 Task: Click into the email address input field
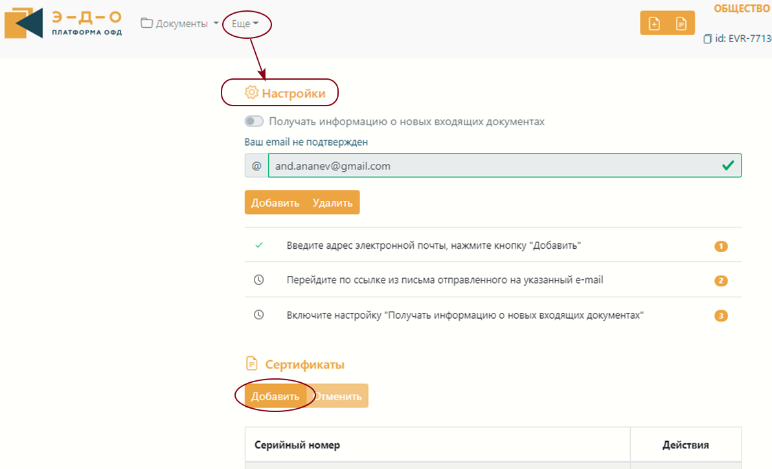[x=492, y=166]
